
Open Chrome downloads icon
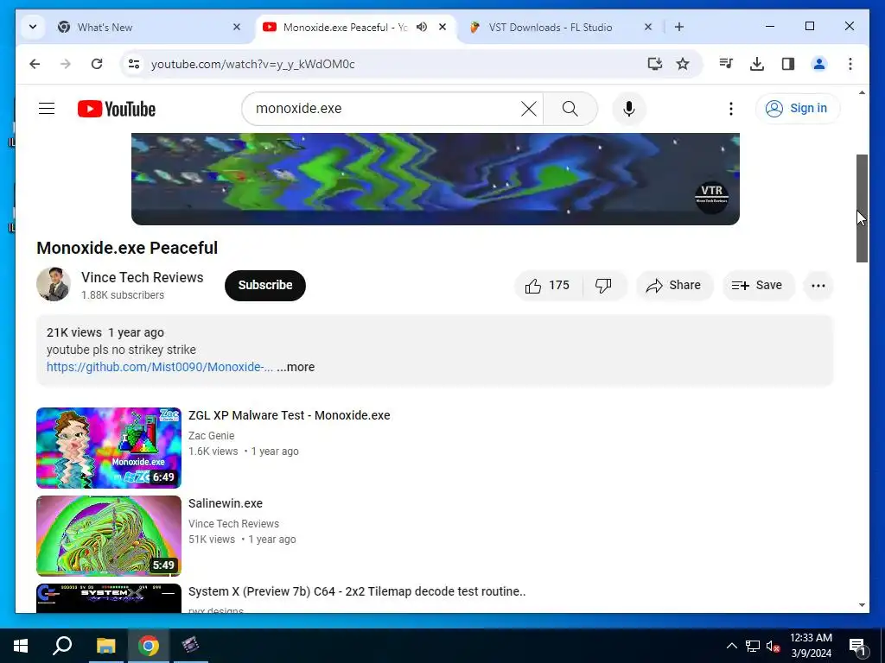click(757, 64)
